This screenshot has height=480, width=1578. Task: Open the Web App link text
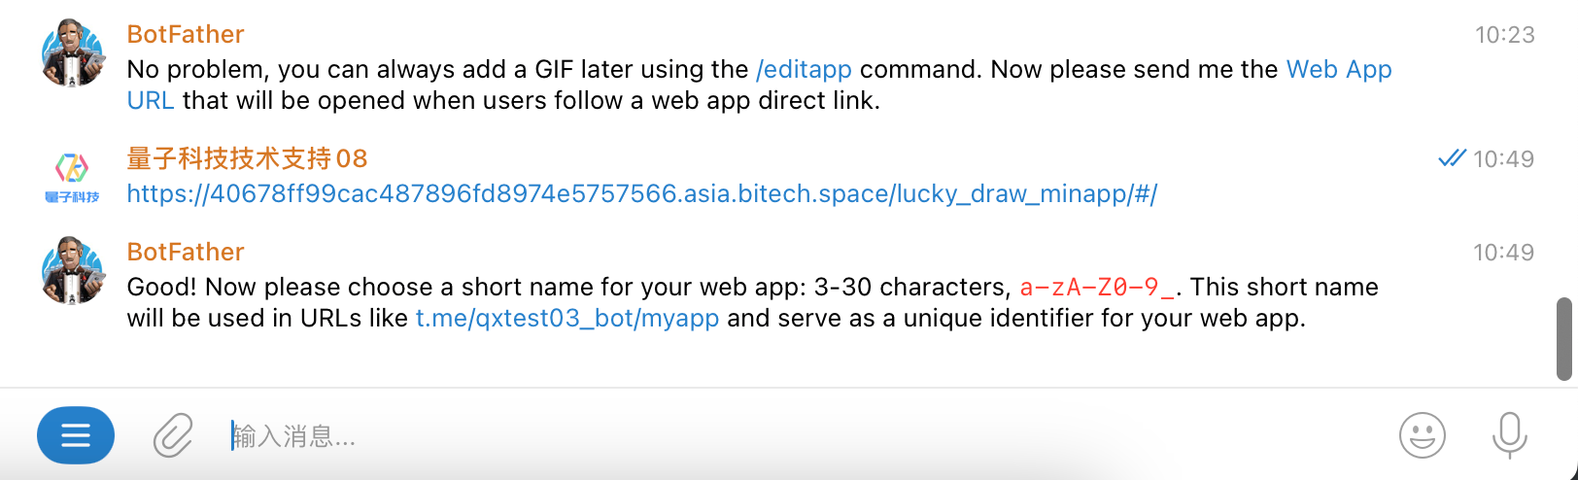click(x=1338, y=70)
